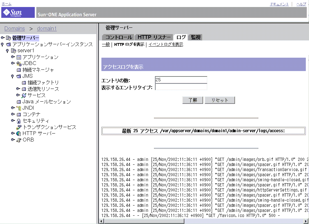309x224 pixels.
Task: Focus the エントリの数 input field
Action: [181, 80]
